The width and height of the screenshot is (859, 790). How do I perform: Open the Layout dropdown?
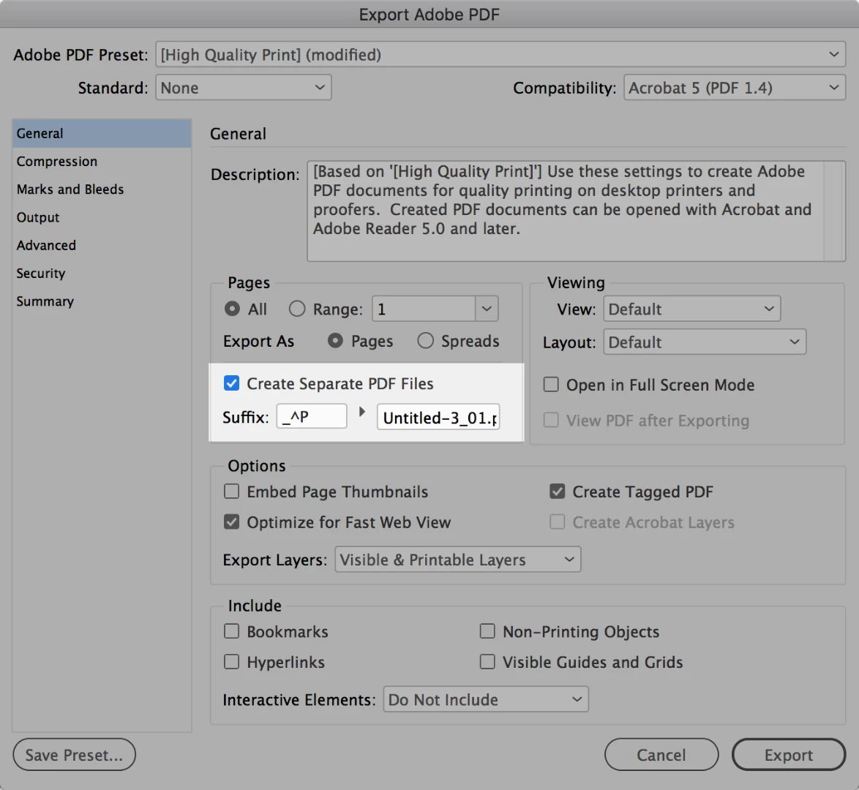tap(705, 342)
